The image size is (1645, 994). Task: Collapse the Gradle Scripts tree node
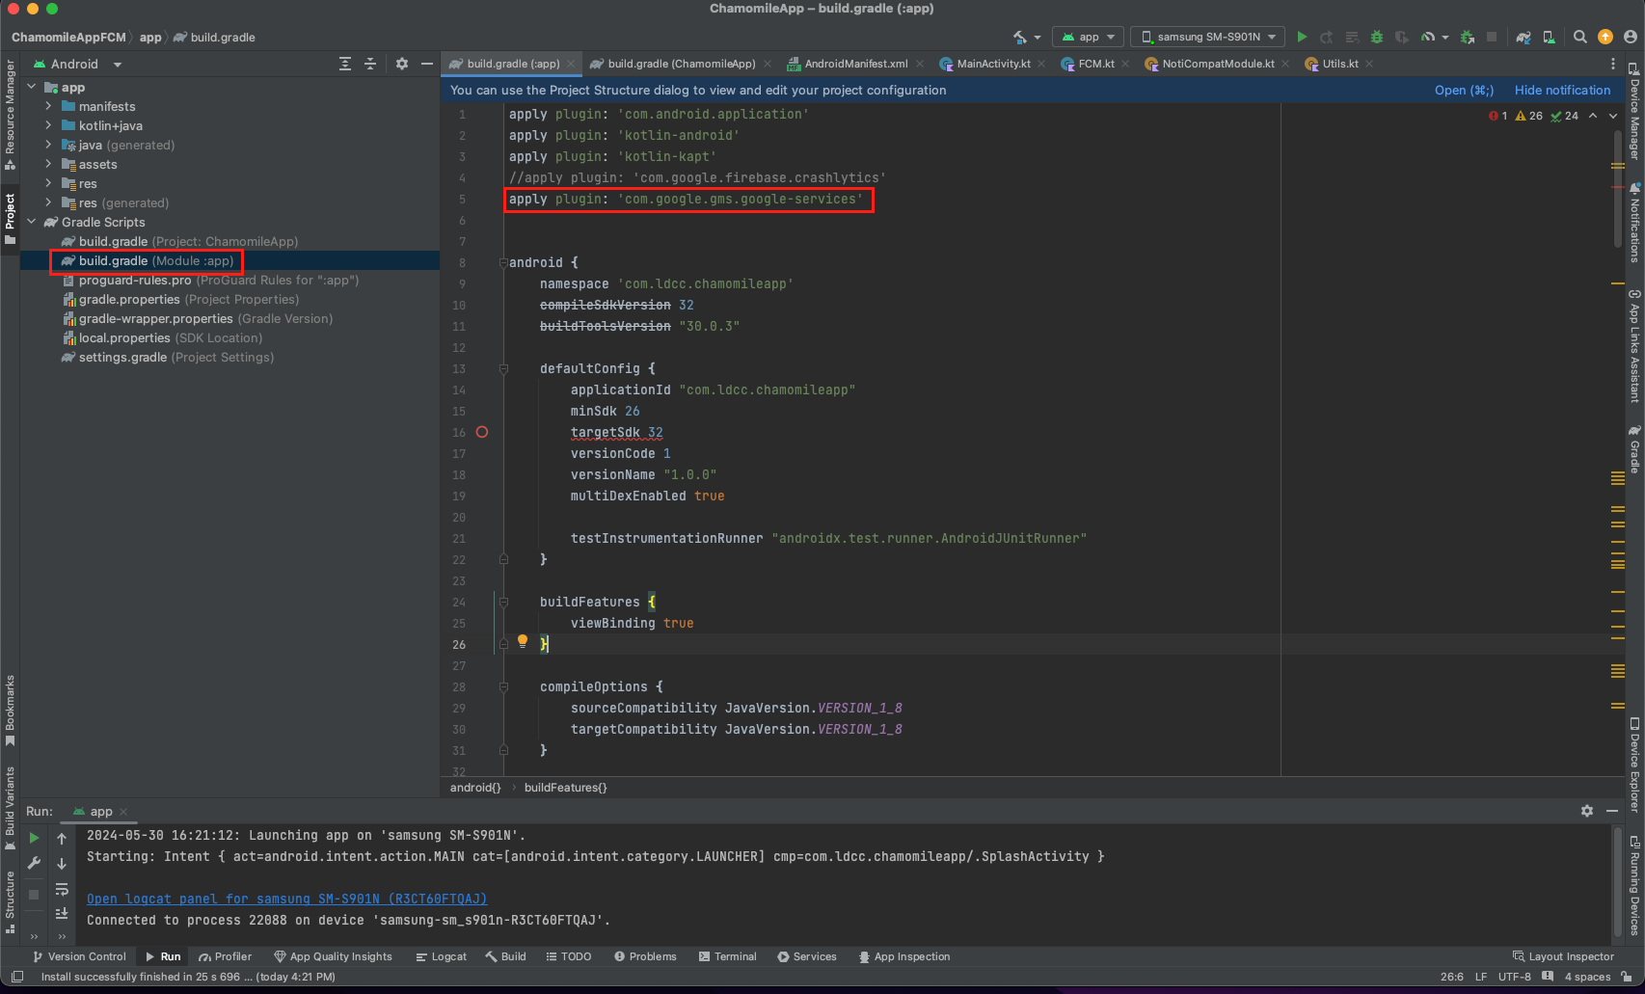click(32, 222)
